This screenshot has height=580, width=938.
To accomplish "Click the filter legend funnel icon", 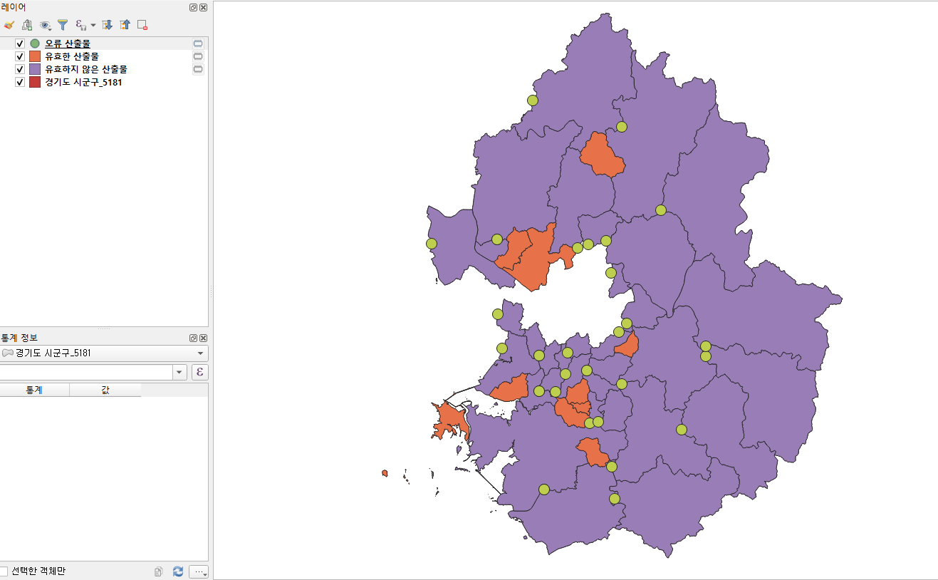I will click(x=63, y=25).
